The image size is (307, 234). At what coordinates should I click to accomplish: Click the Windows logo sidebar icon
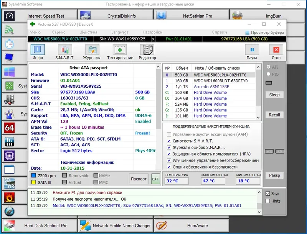click(9, 72)
